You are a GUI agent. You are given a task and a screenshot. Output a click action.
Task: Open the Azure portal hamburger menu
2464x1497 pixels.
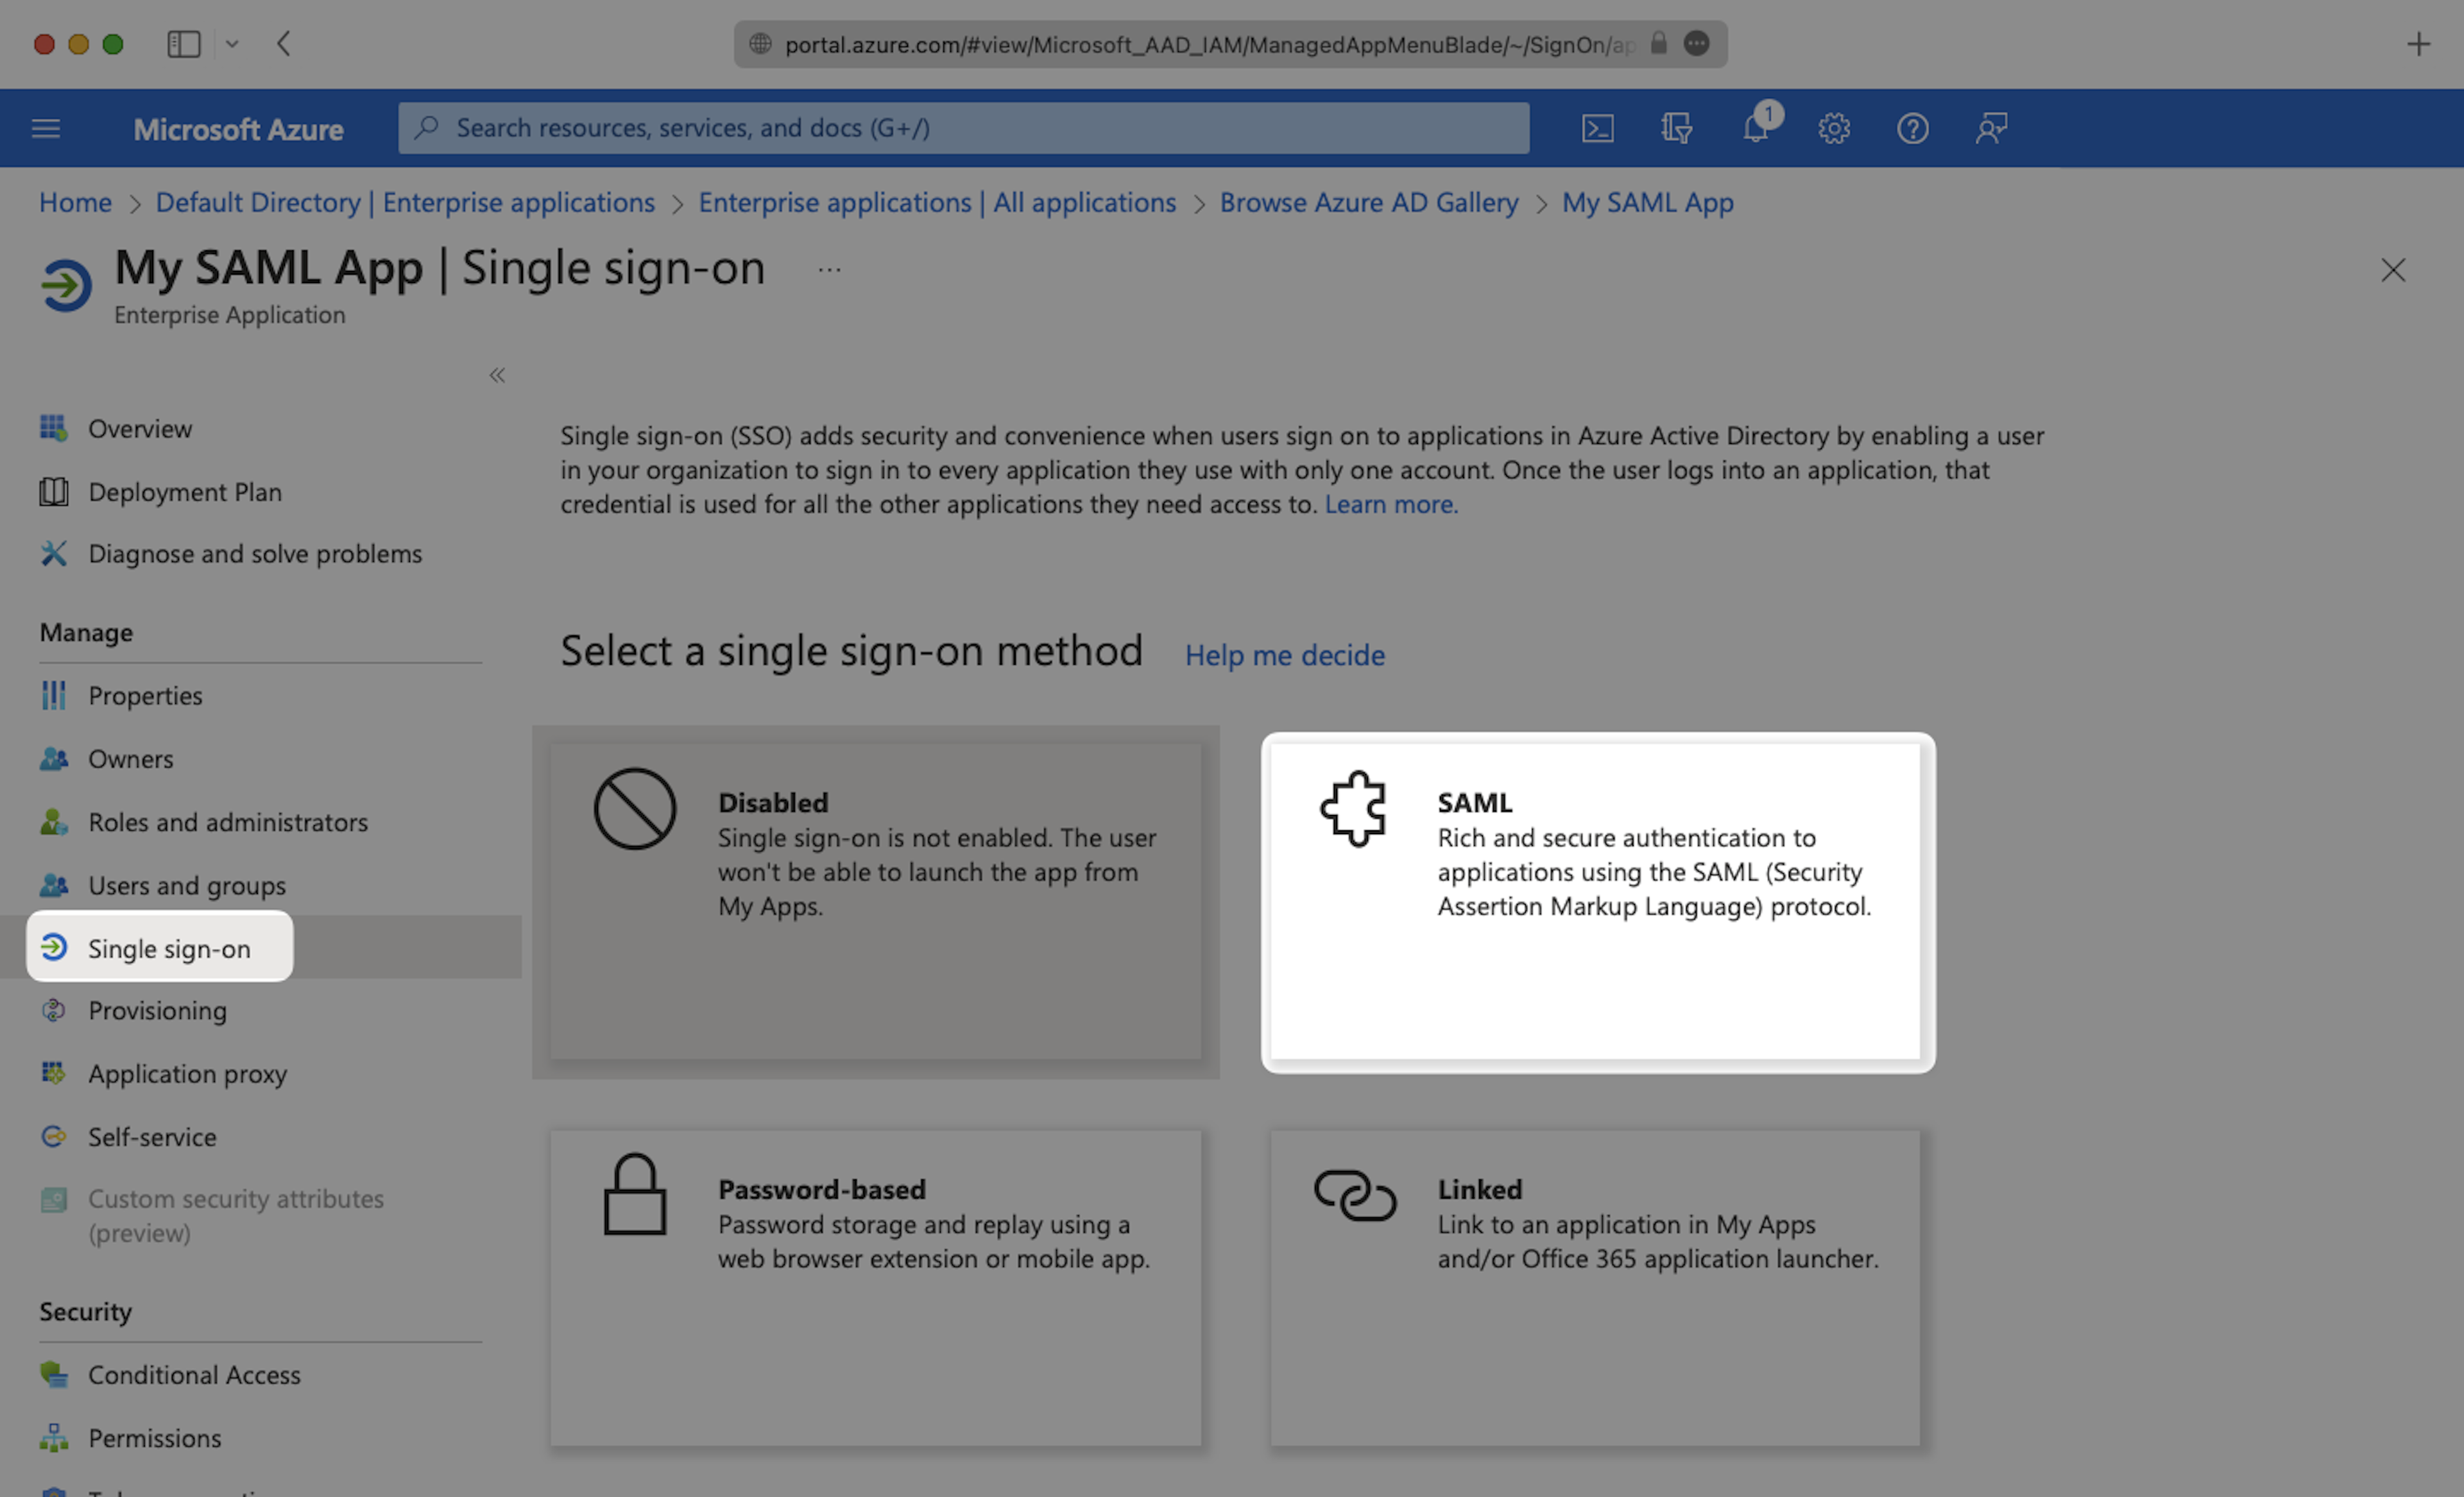point(46,128)
